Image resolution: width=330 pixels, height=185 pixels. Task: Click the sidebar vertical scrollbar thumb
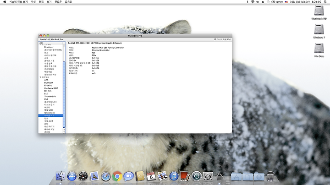coord(64,94)
